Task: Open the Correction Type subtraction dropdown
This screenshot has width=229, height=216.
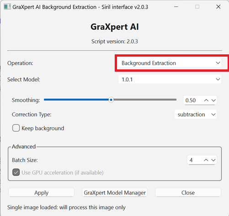Action: pyautogui.click(x=196, y=114)
